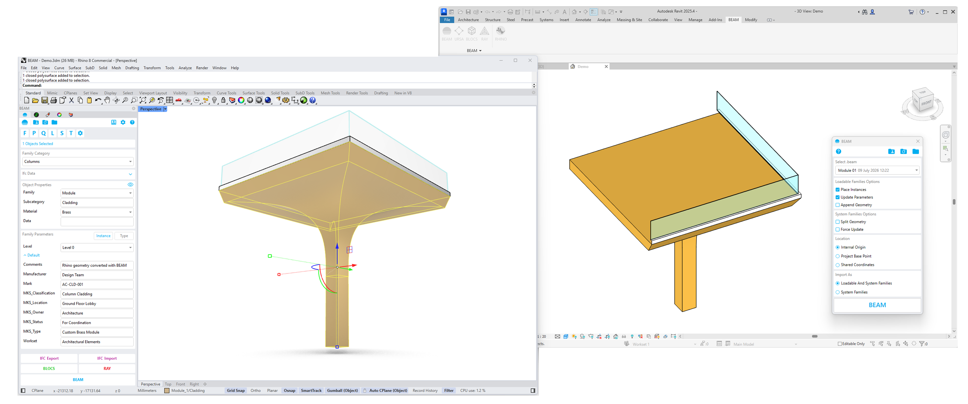Image resolution: width=968 pixels, height=404 pixels.
Task: Select Project Base Point radio button
Action: tap(838, 256)
